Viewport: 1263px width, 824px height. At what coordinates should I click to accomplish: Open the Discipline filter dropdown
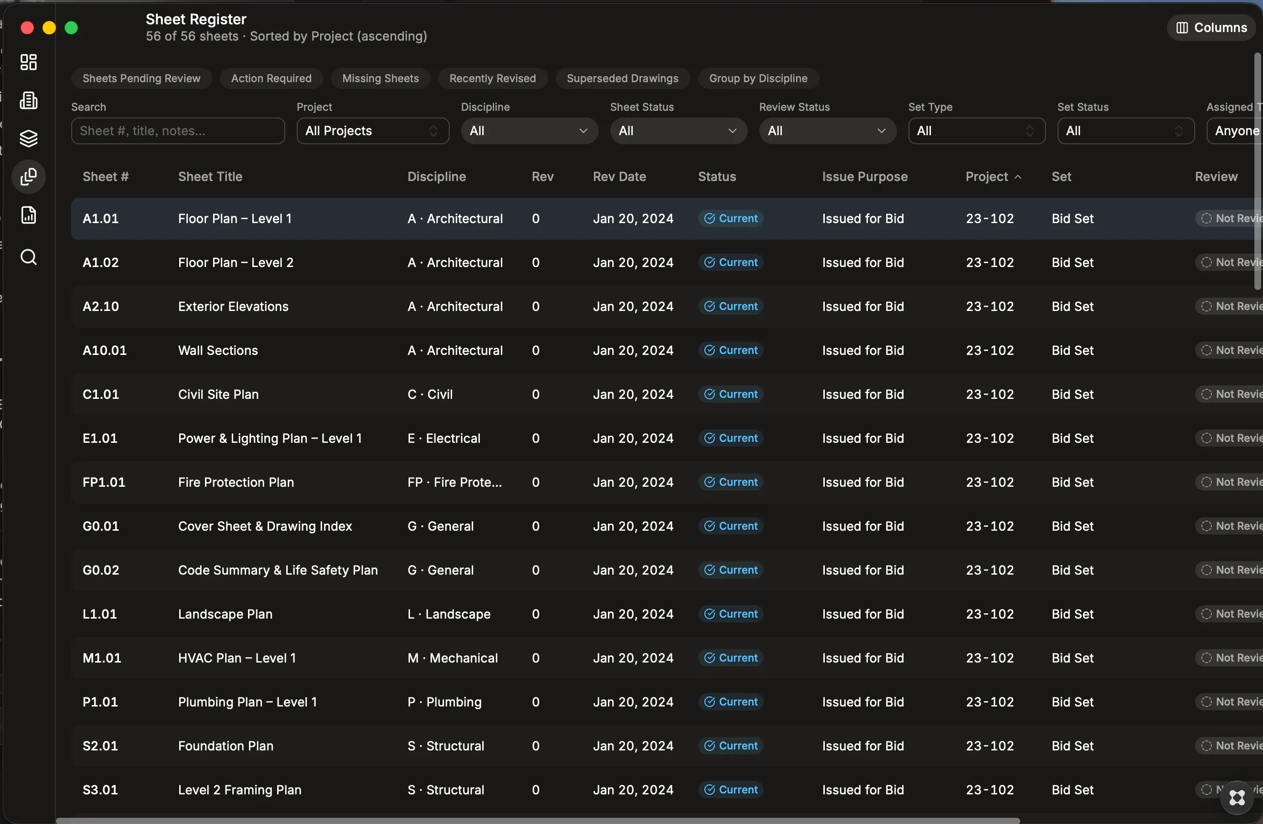[529, 131]
